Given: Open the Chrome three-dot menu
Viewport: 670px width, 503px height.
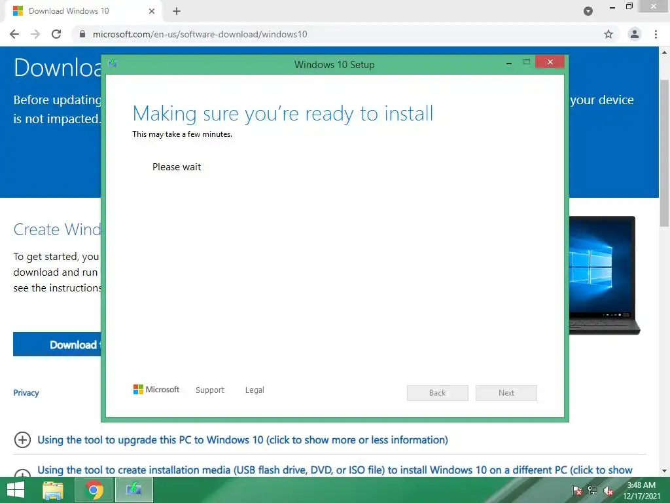Looking at the screenshot, I should pyautogui.click(x=656, y=34).
